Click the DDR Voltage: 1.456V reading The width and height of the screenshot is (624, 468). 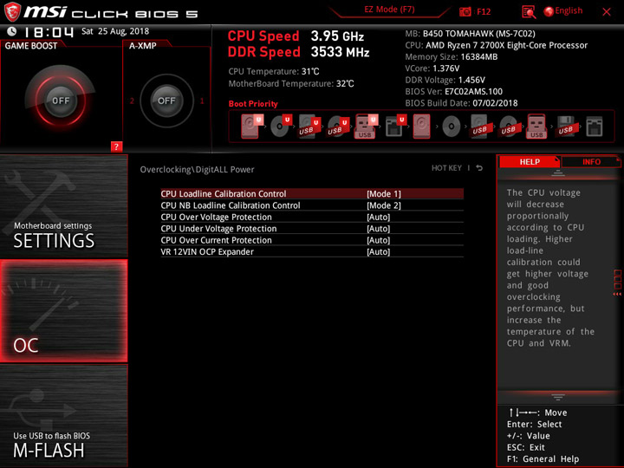click(x=445, y=80)
